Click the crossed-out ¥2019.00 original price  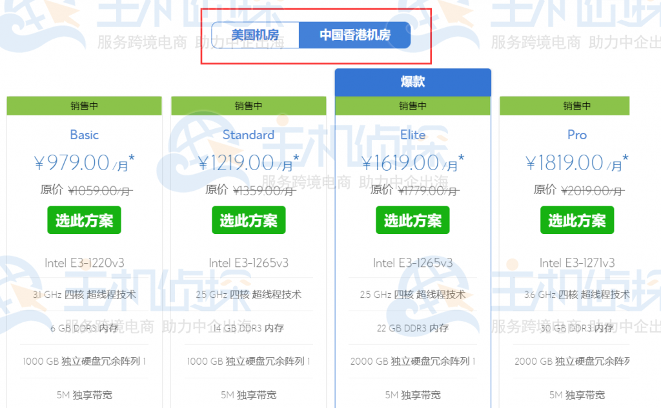593,190
